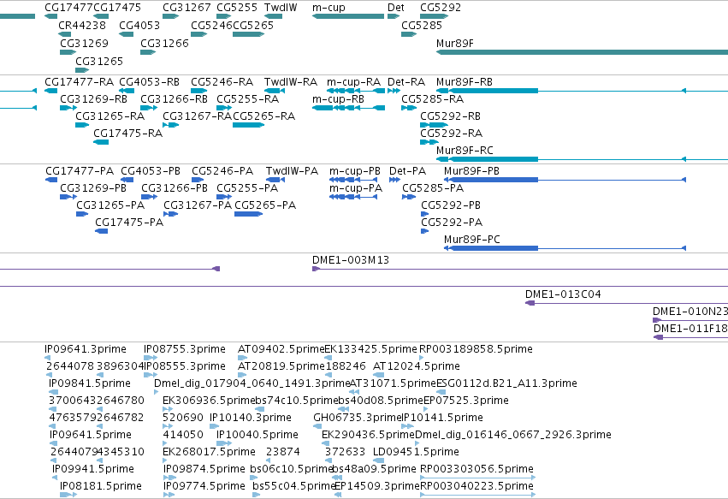This screenshot has width=728, height=499.
Task: Click protein CG17475-PA
Action: pos(129,222)
